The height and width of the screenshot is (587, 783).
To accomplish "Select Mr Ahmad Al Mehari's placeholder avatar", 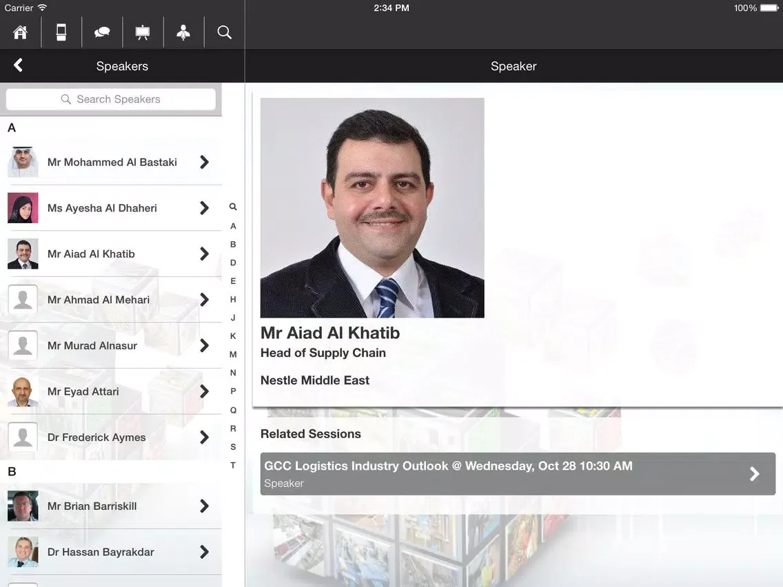I will 23,300.
